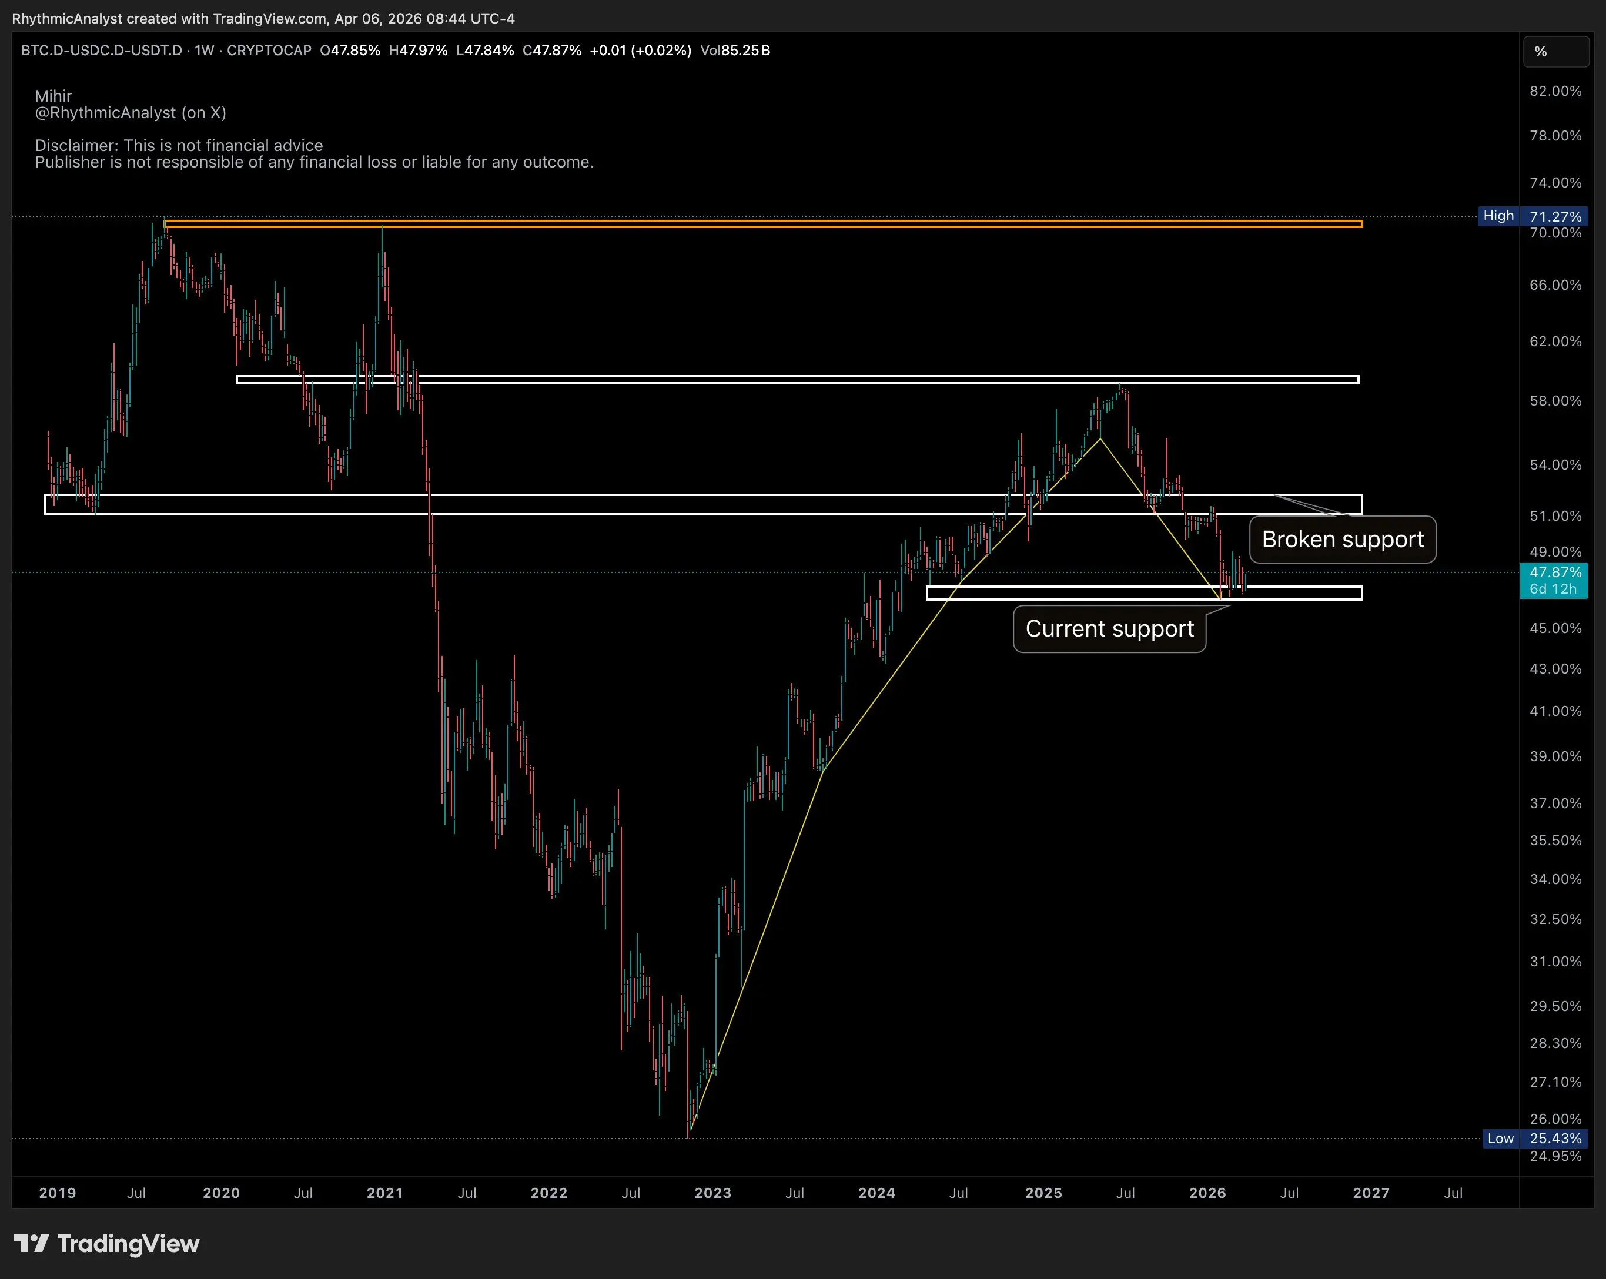Viewport: 1606px width, 1279px height.
Task: Click the BTC.D-USDC.D-USDT.D symbol title
Action: (101, 51)
